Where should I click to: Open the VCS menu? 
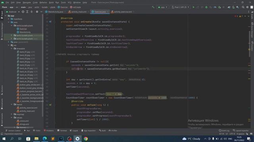[x=69, y=3]
